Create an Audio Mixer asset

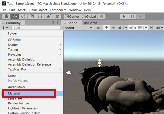[32, 87]
